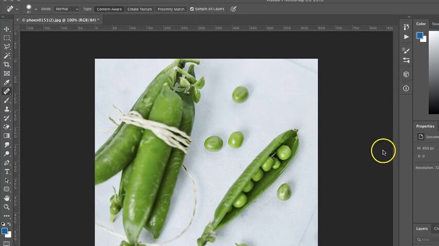Switch to the Layers panel tab
The width and height of the screenshot is (439, 246).
click(x=422, y=229)
